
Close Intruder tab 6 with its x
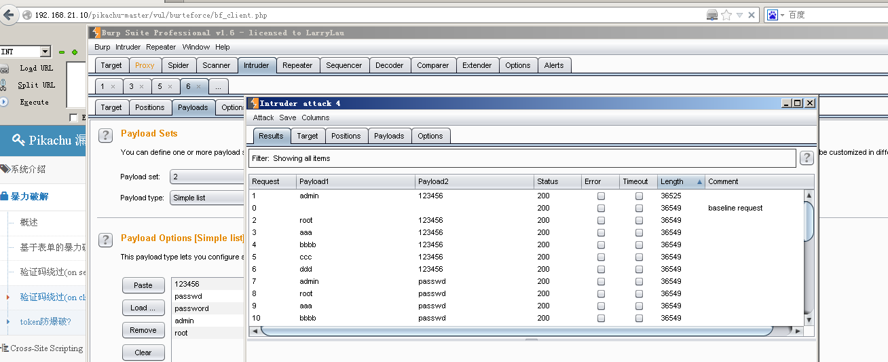[x=198, y=87]
